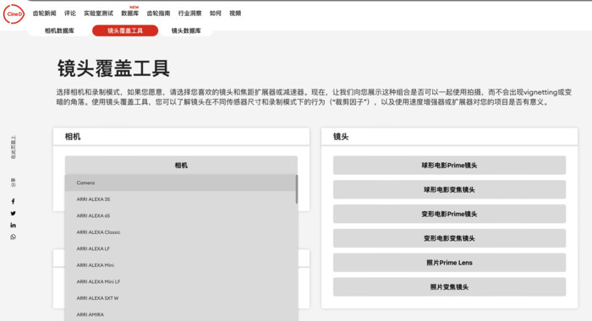Screen dimensions: 592x321
Task: Expand 球形电影变焦镜头 lens category
Action: coord(449,190)
